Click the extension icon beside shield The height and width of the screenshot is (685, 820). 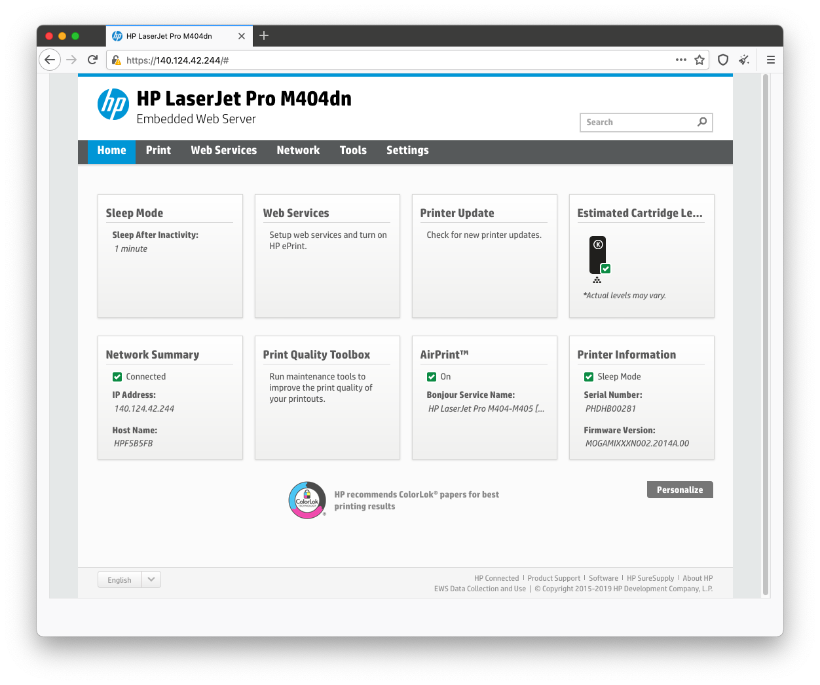click(x=744, y=60)
